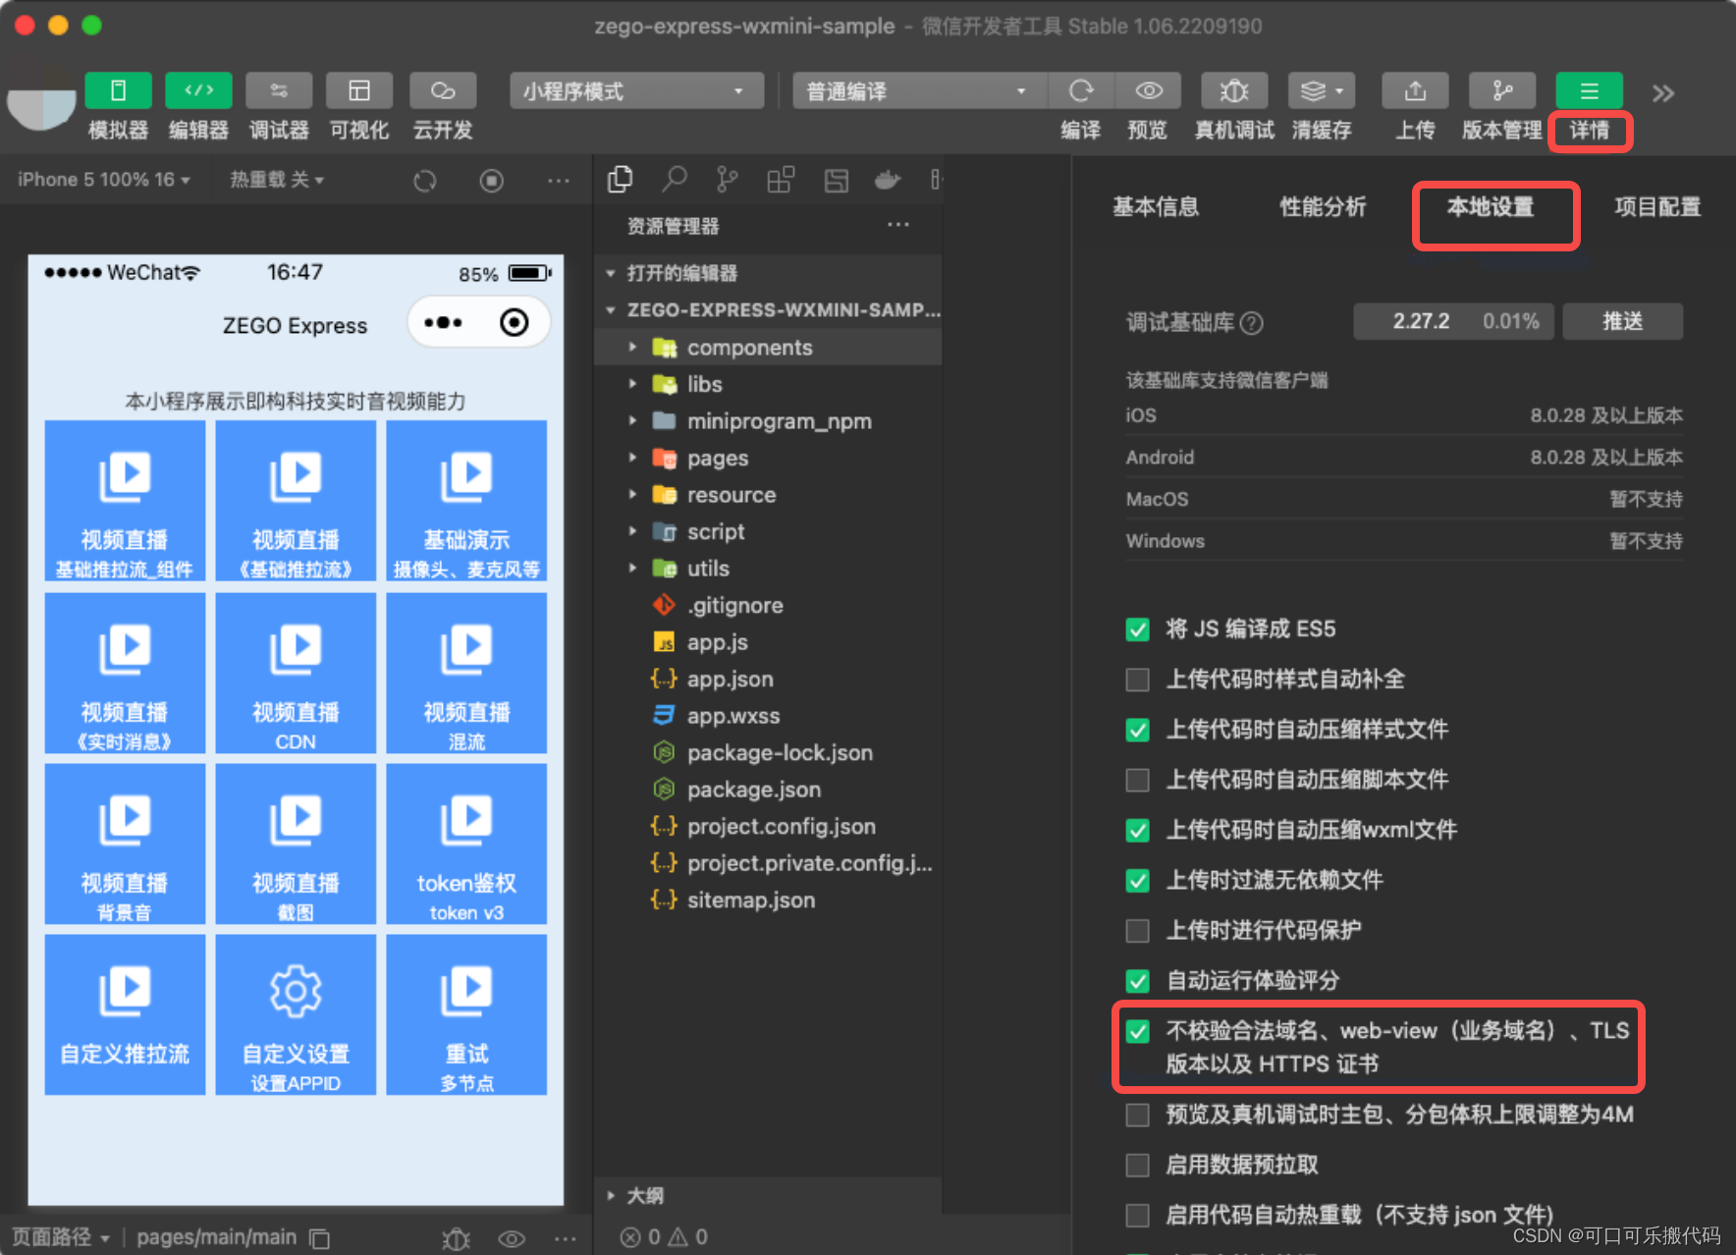Viewport: 1736px width, 1255px height.
Task: Toggle 上传时过滤无依赖文件 checkbox
Action: pyautogui.click(x=1138, y=881)
